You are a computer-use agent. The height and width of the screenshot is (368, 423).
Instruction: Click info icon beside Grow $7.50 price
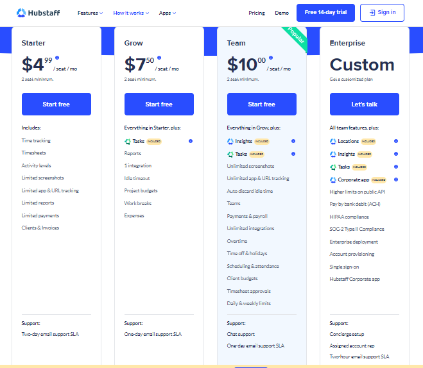click(159, 58)
